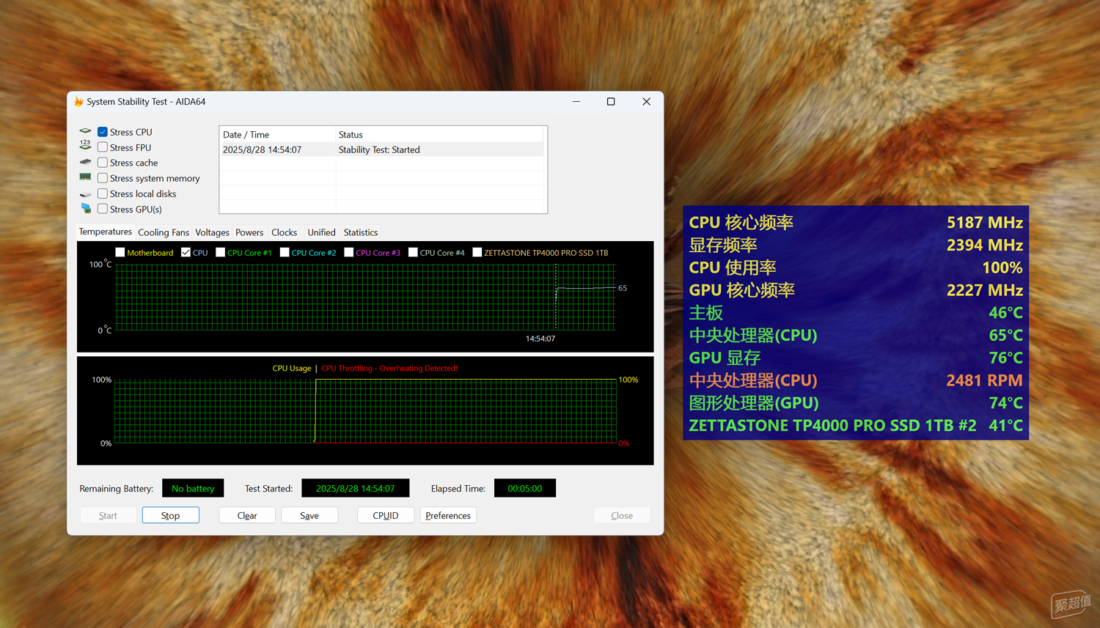Open the Statistics tab

(361, 232)
